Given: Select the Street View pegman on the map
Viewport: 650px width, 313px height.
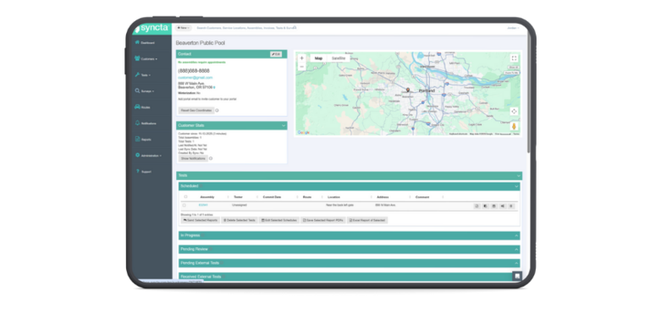Looking at the screenshot, I should [514, 126].
